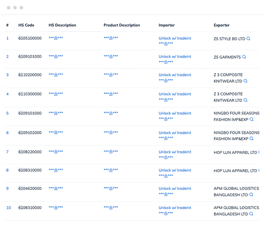
Task: Click HOP LUN APPAREL LTD in row 8
Action: 235,171
